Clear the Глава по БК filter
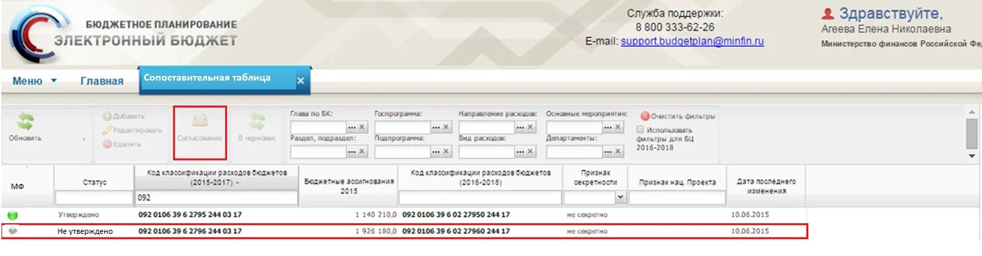 click(x=363, y=127)
